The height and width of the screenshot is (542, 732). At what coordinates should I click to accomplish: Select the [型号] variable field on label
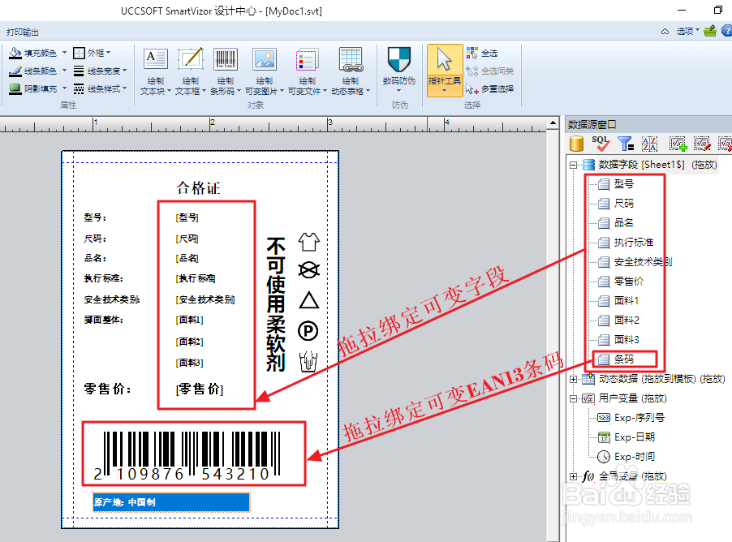(x=187, y=217)
